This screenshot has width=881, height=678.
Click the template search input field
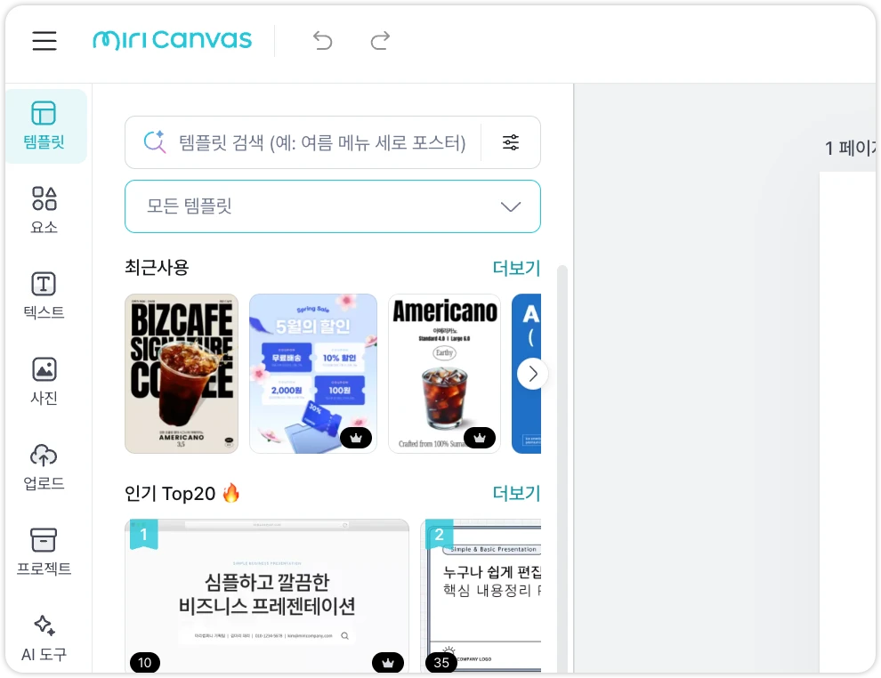click(320, 142)
